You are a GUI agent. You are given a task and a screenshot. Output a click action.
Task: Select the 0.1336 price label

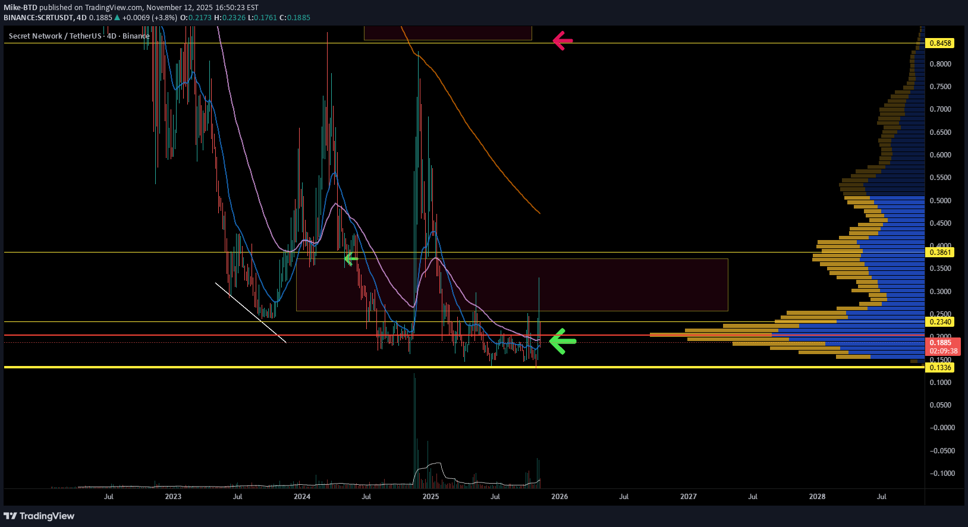(x=940, y=368)
